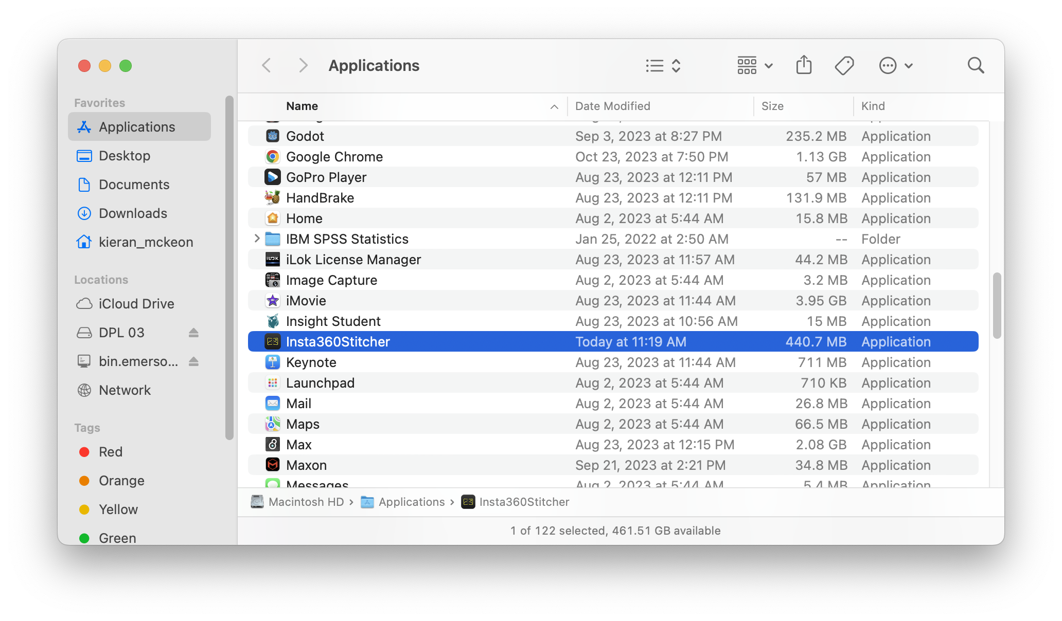Open the ellipsis Action menu dropdown
1062x621 pixels.
[x=896, y=65]
